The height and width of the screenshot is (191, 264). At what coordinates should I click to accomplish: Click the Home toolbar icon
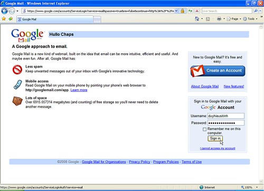(x=197, y=18)
